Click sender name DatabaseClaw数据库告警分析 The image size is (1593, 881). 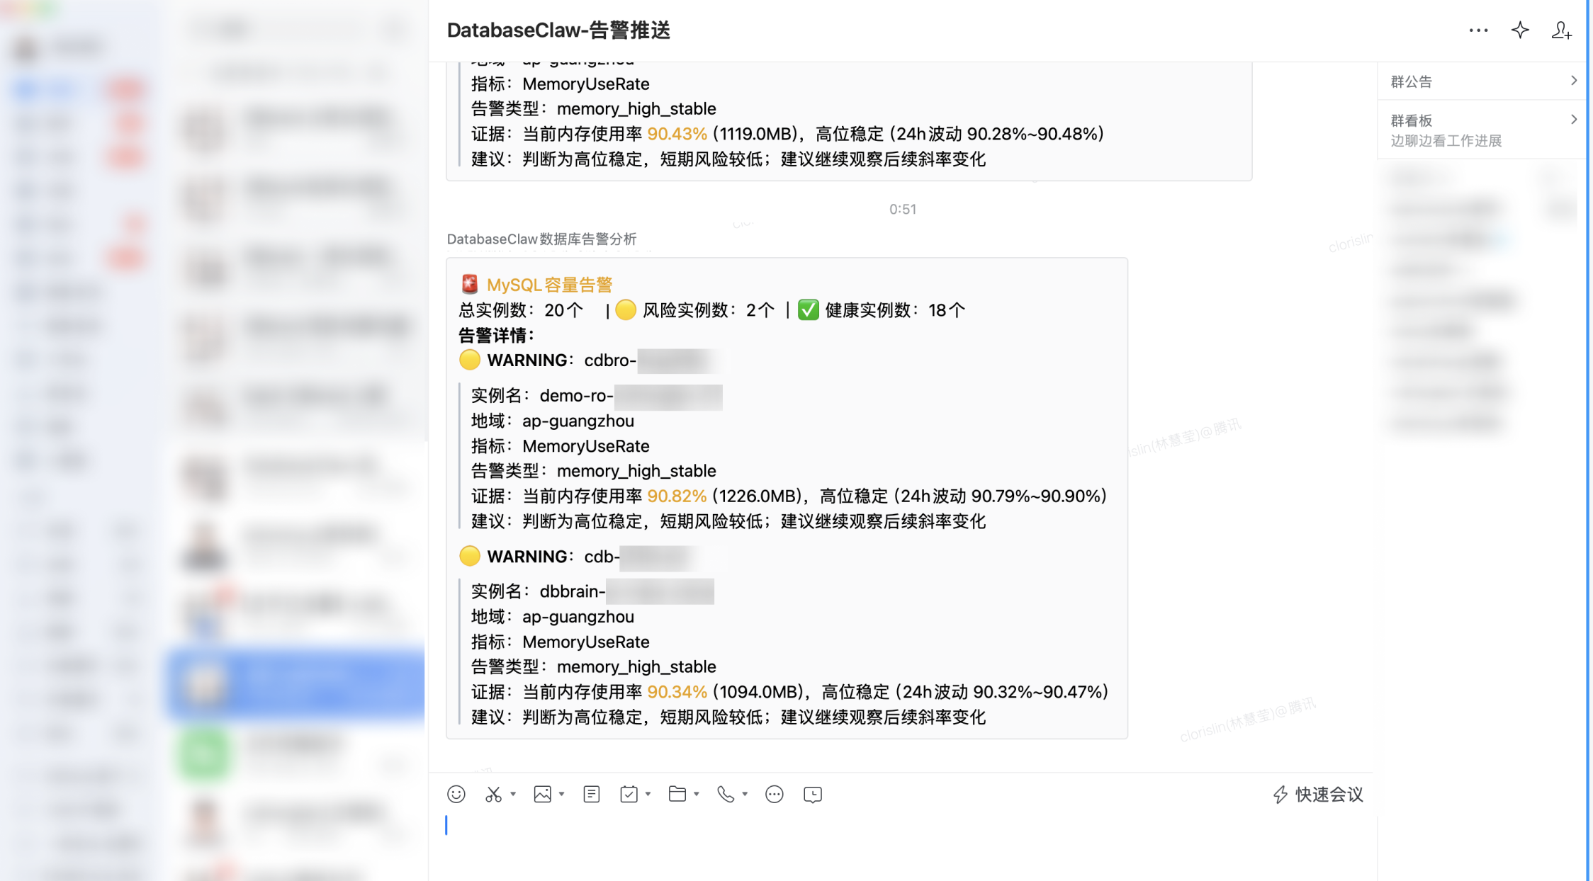coord(541,239)
